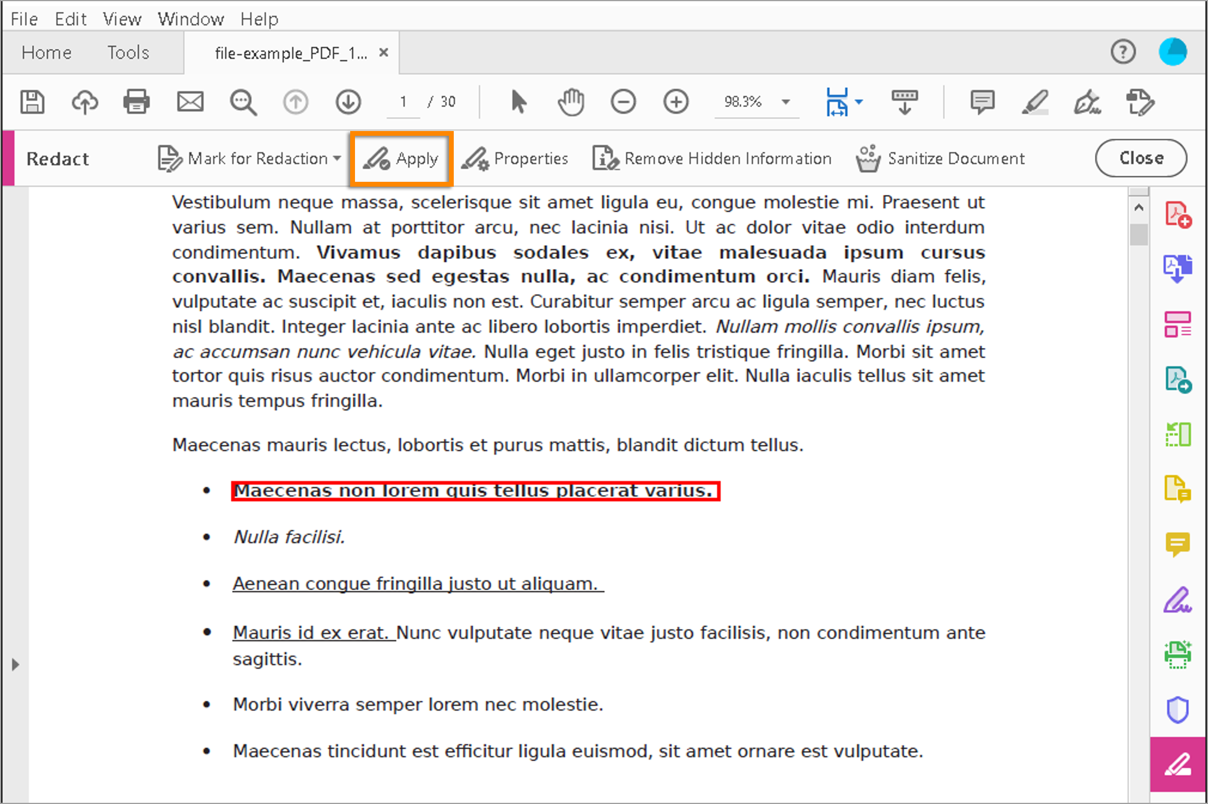The width and height of the screenshot is (1208, 804).
Task: Open the Edit menu
Action: [70, 19]
